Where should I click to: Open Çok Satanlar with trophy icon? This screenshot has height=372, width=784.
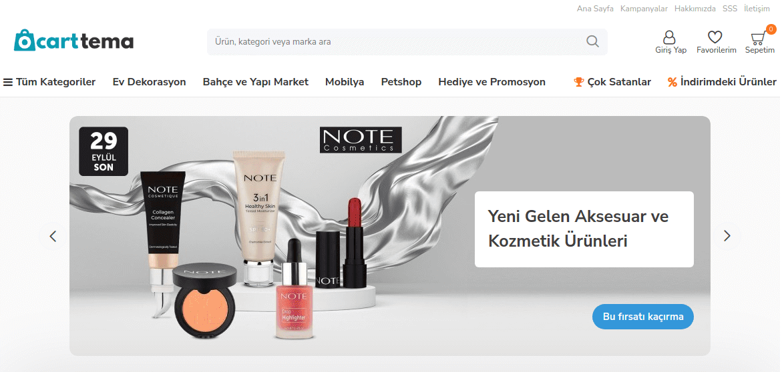tap(612, 82)
